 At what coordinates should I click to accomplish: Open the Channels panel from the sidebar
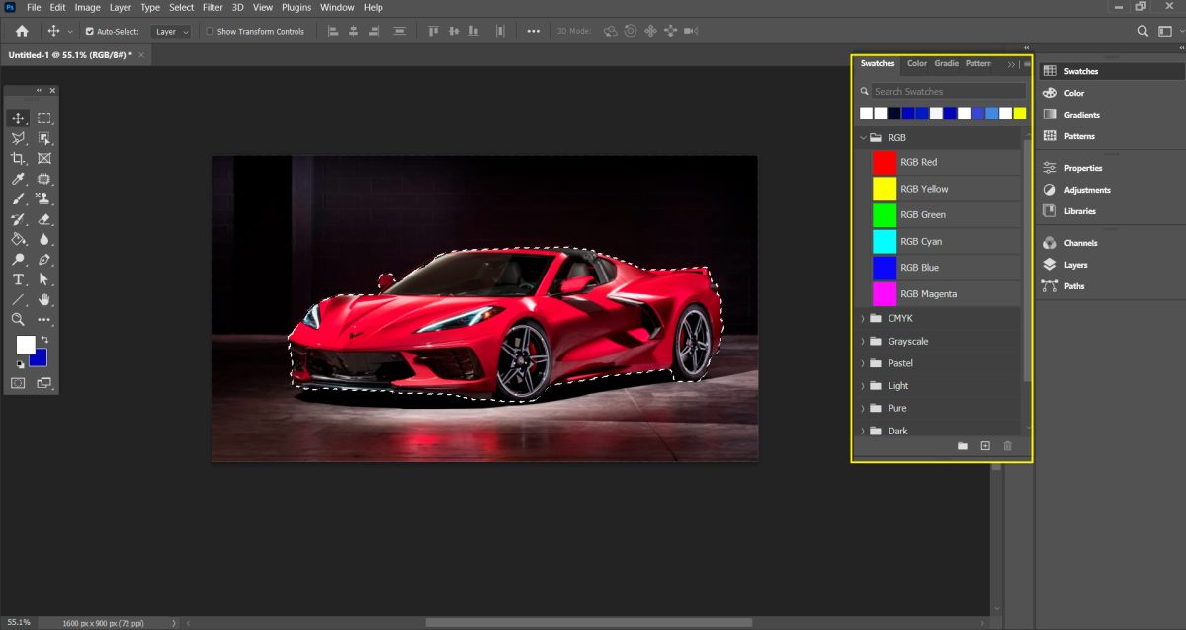pyautogui.click(x=1079, y=242)
